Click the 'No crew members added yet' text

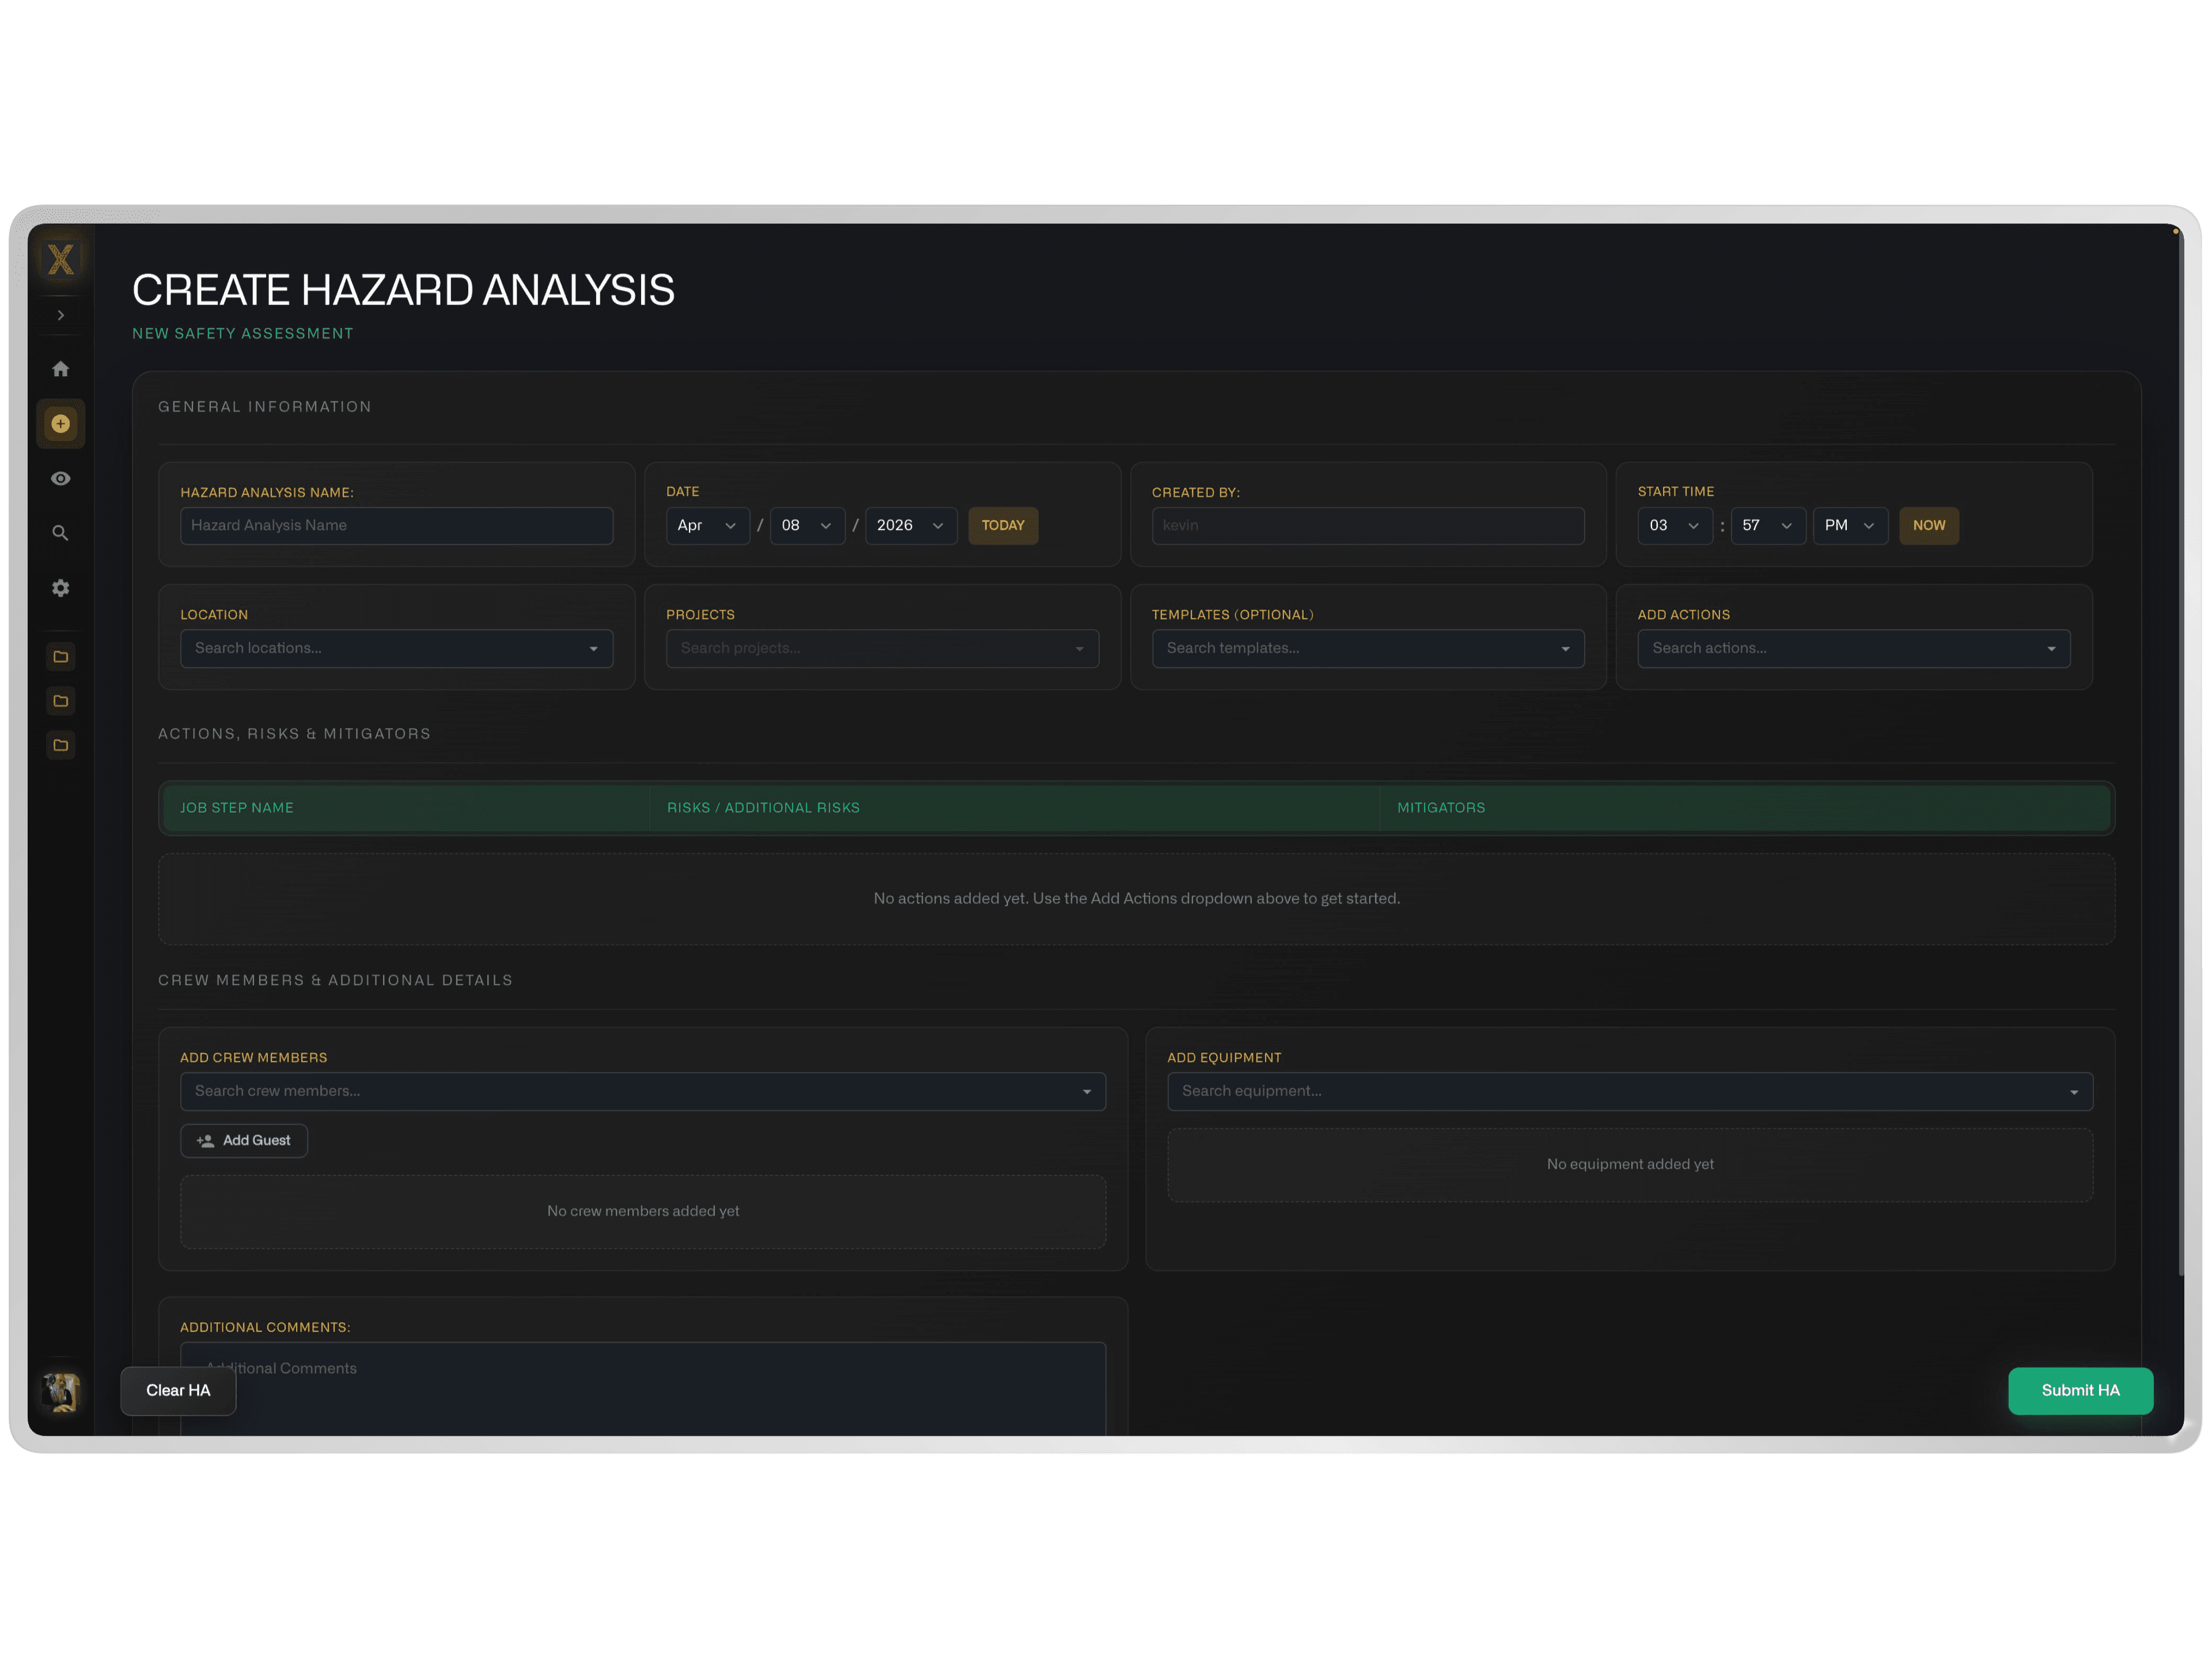[643, 1212]
